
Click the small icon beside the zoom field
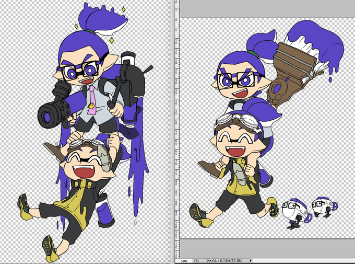[196, 261]
